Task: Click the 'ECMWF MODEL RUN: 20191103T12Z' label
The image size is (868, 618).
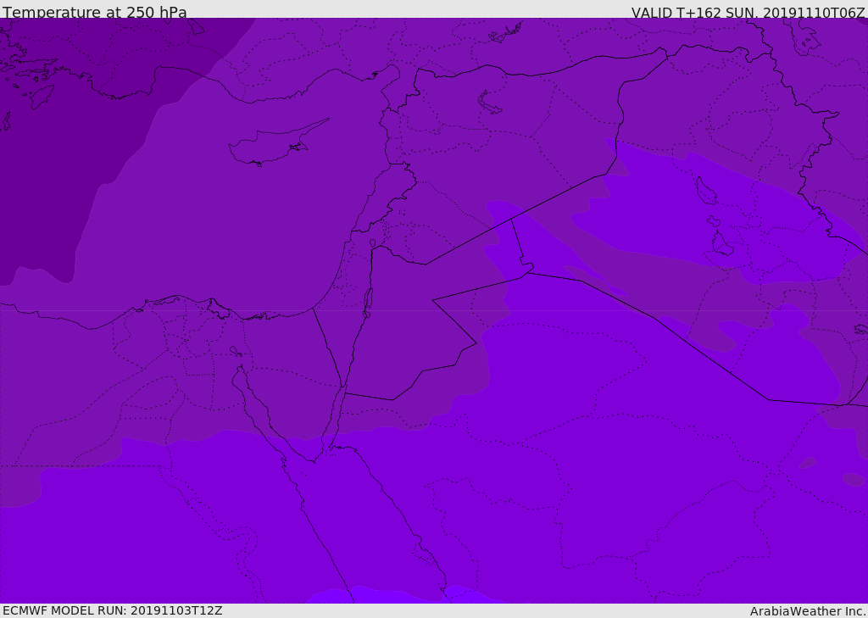Action: tap(113, 610)
